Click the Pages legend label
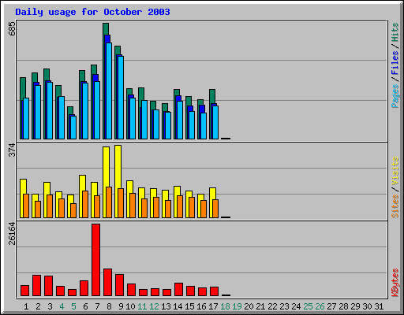The image size is (404, 315). [395, 96]
